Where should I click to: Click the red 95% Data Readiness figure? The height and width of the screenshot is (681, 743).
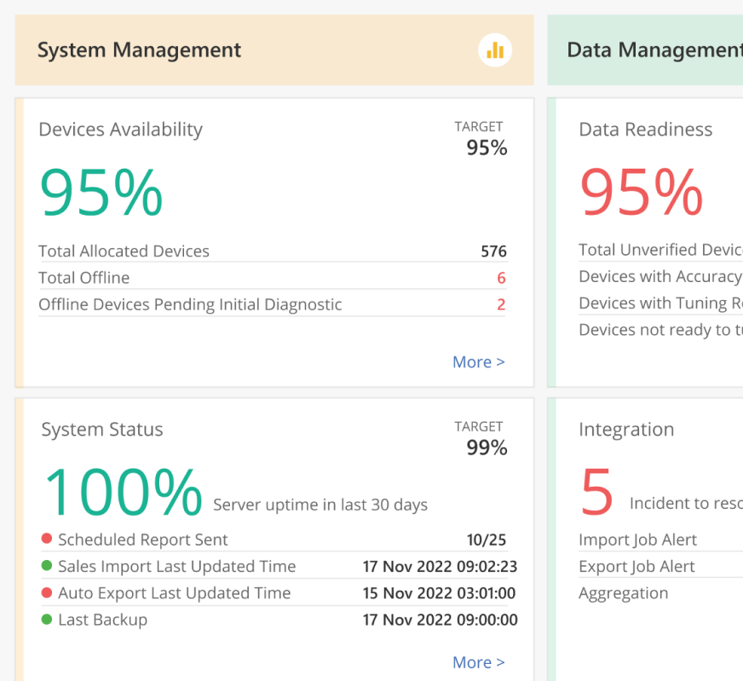(x=642, y=193)
